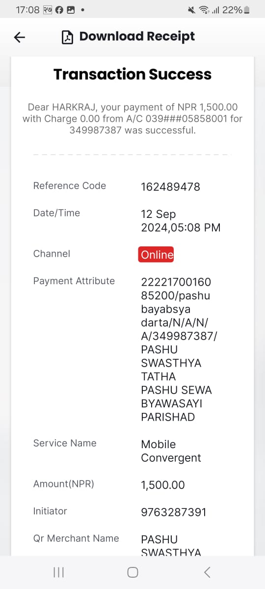Tap the back arrow icon

click(20, 37)
